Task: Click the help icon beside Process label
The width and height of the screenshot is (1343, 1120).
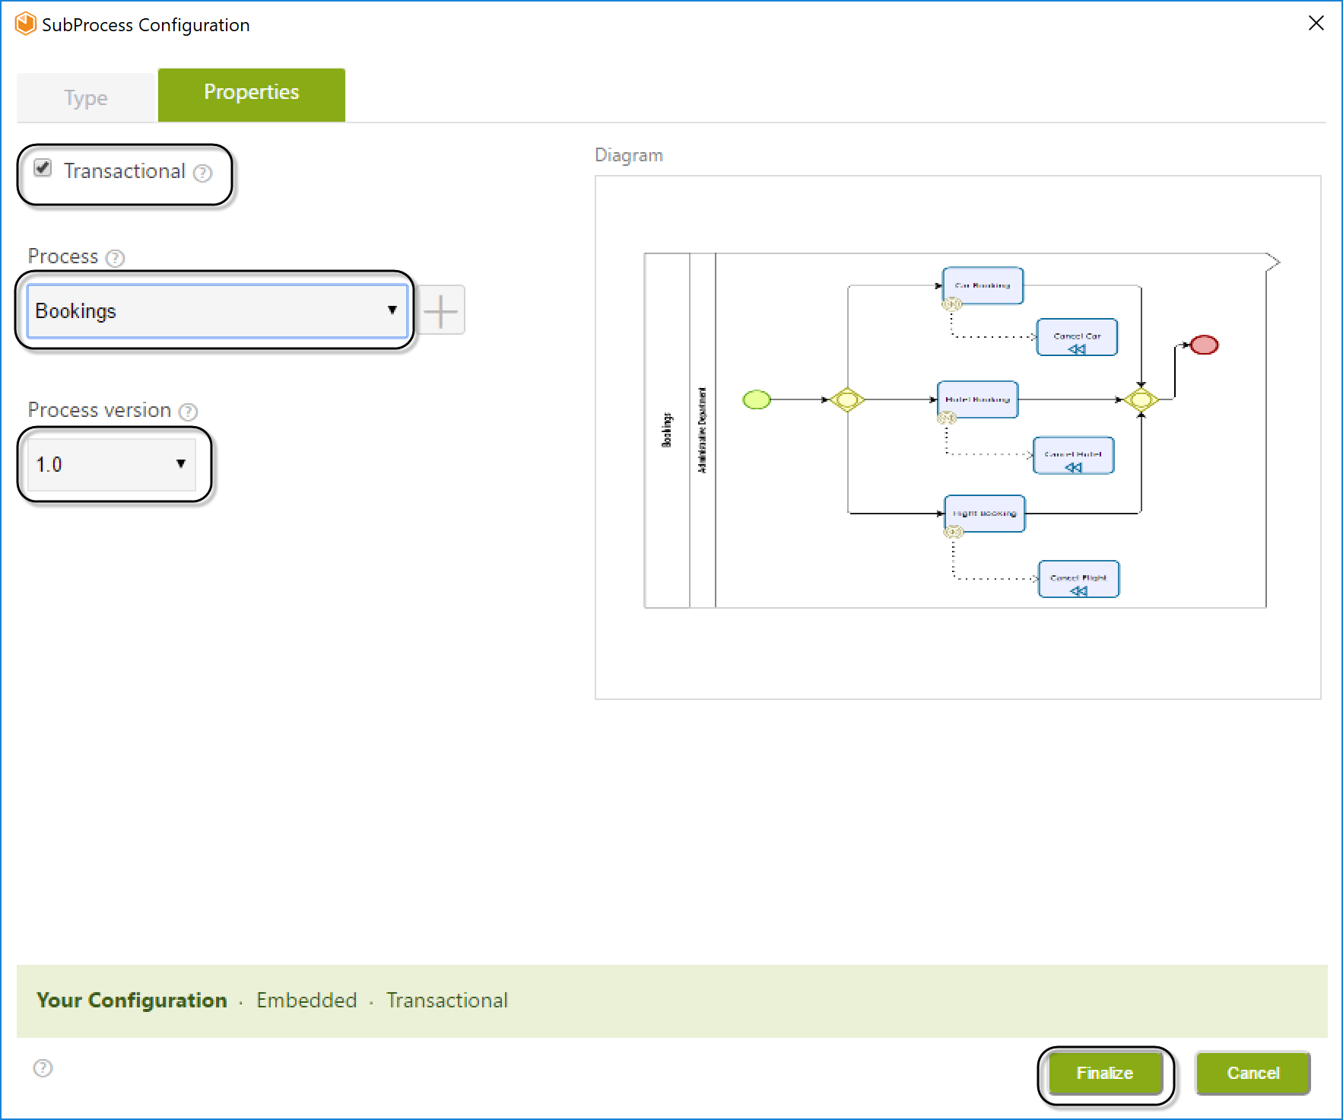Action: tap(115, 259)
